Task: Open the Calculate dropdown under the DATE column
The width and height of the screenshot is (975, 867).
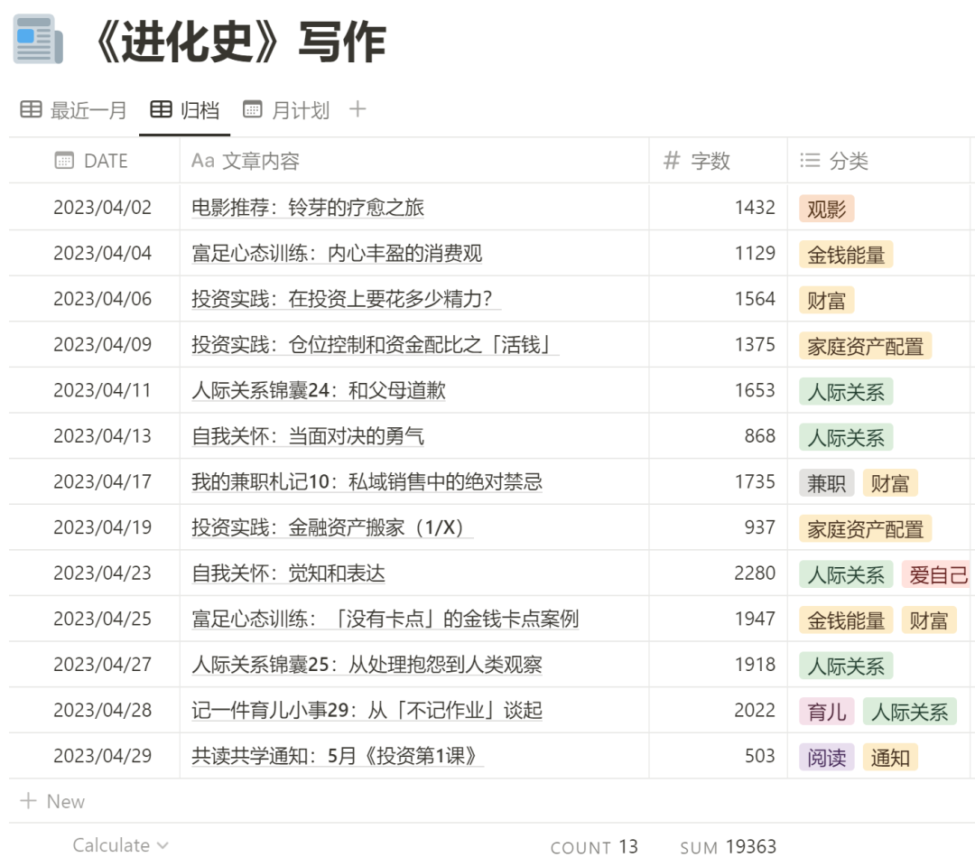Action: (x=121, y=845)
